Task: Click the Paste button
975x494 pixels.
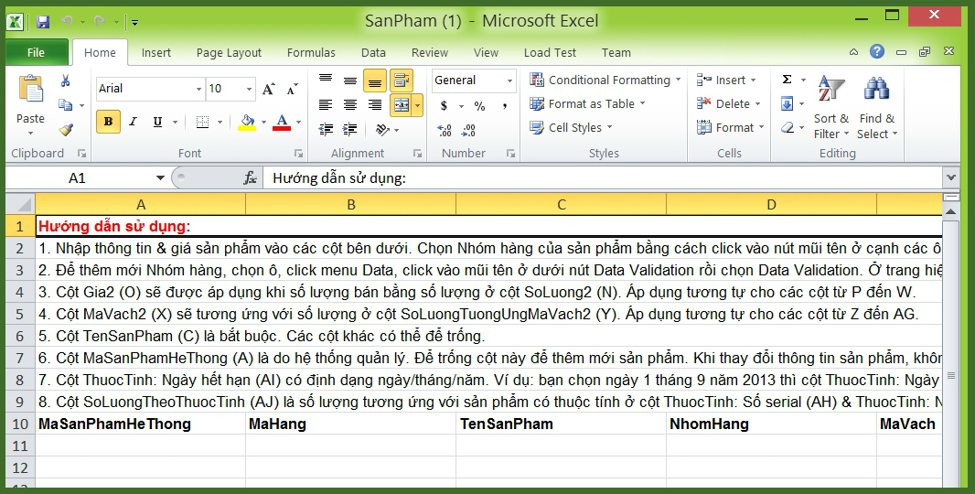Action: pyautogui.click(x=30, y=101)
